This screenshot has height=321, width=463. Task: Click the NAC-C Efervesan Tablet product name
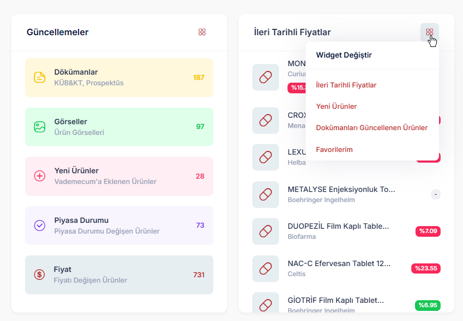click(339, 263)
